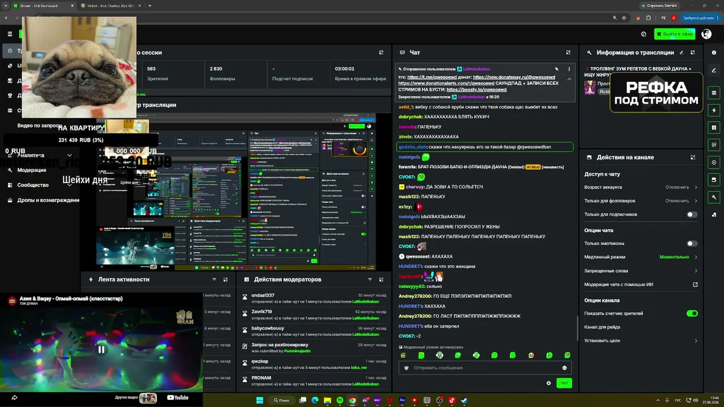Pop out the channel actions panel

(693, 157)
